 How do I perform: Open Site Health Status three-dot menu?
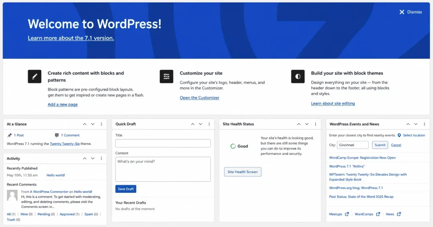pos(315,124)
